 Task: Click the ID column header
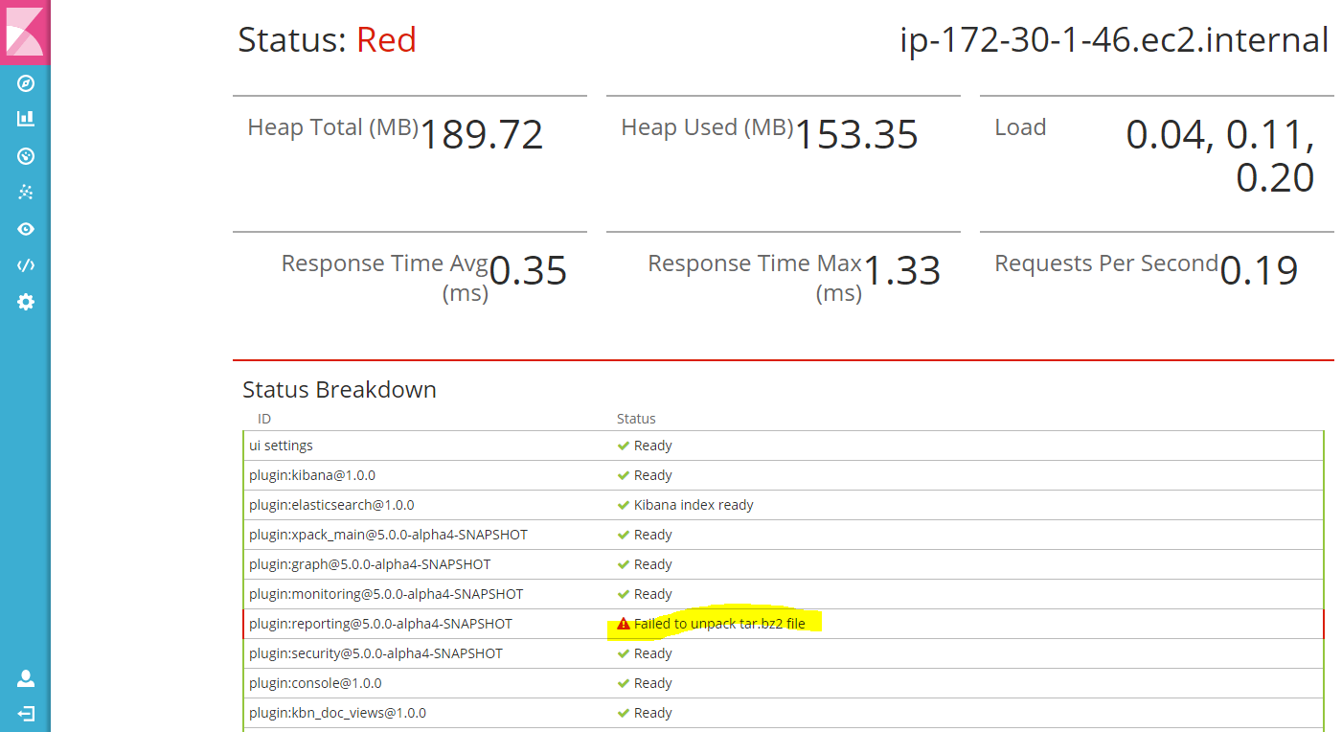(x=264, y=419)
